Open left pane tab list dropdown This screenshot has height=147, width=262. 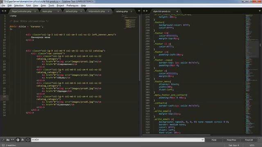[139, 11]
